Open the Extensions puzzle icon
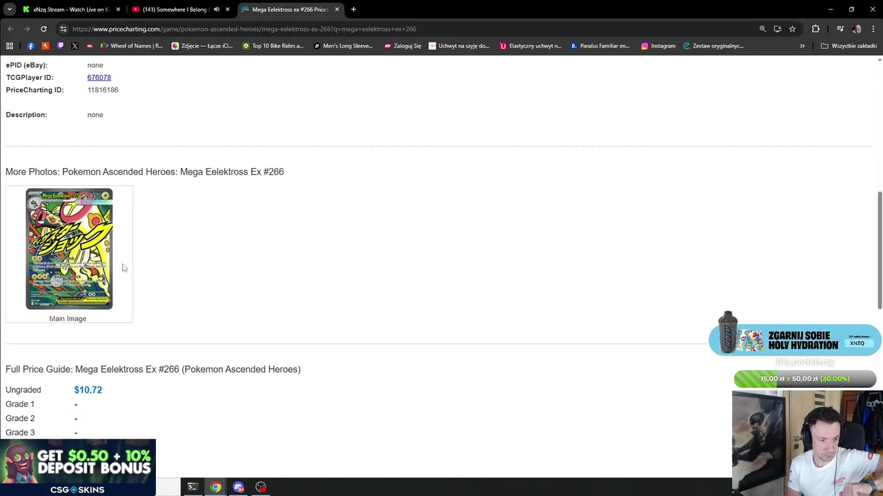Image resolution: width=883 pixels, height=496 pixels. [x=815, y=29]
